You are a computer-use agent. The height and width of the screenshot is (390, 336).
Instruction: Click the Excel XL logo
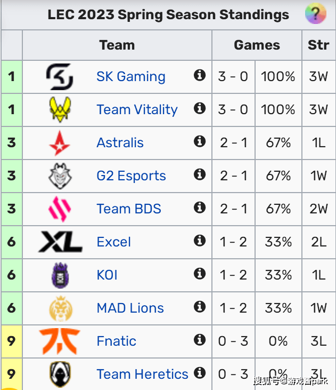pos(60,242)
